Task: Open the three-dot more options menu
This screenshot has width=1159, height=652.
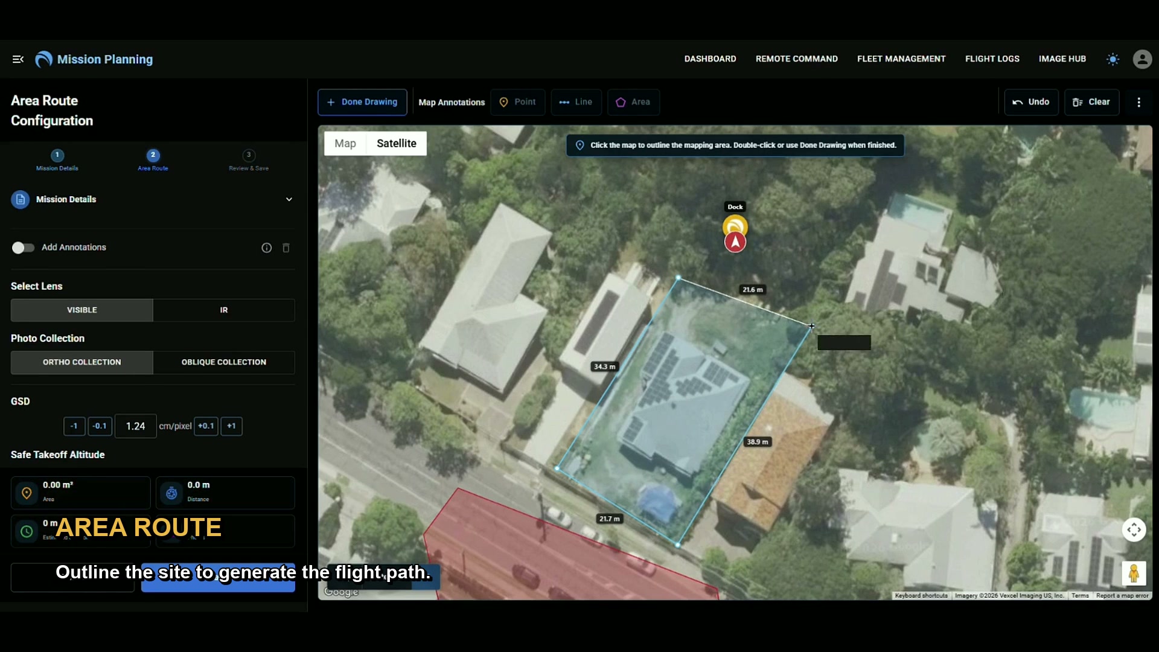Action: (x=1139, y=103)
